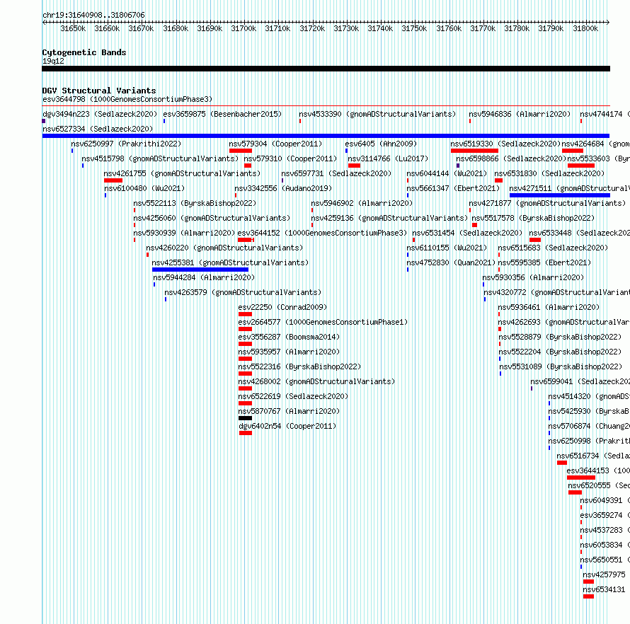Open nsv4268002 (gnomADStructuralVariants) variant
Viewport: 630px width, 624px height.
(316, 381)
